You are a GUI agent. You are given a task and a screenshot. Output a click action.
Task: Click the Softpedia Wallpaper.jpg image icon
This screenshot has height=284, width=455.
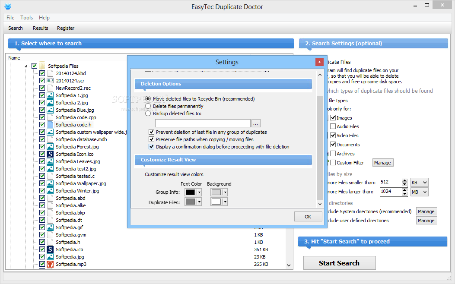coord(50,183)
